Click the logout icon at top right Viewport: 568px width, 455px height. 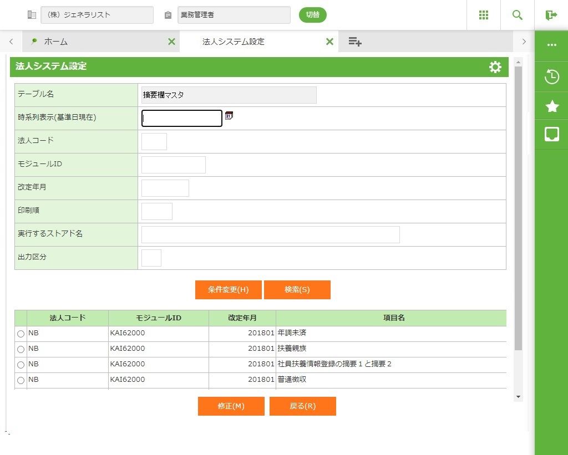tap(551, 15)
